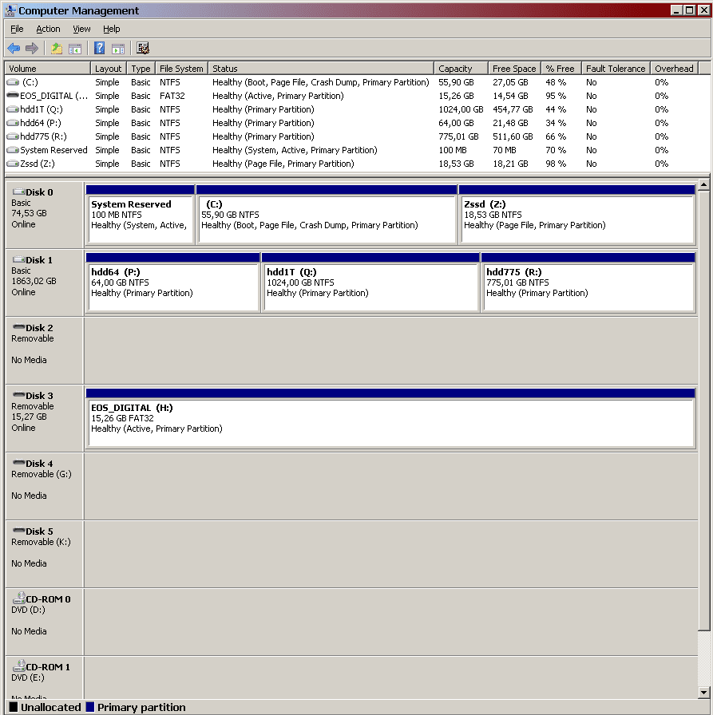Select the EOS_DIGITAL volume drive icon

tap(14, 96)
